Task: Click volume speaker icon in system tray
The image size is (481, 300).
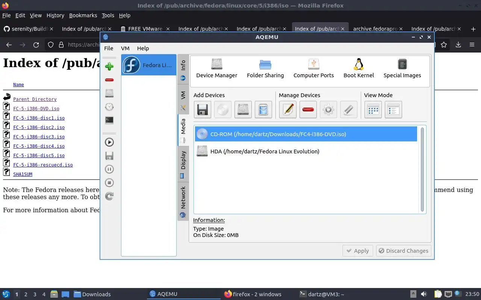Action: click(424, 294)
